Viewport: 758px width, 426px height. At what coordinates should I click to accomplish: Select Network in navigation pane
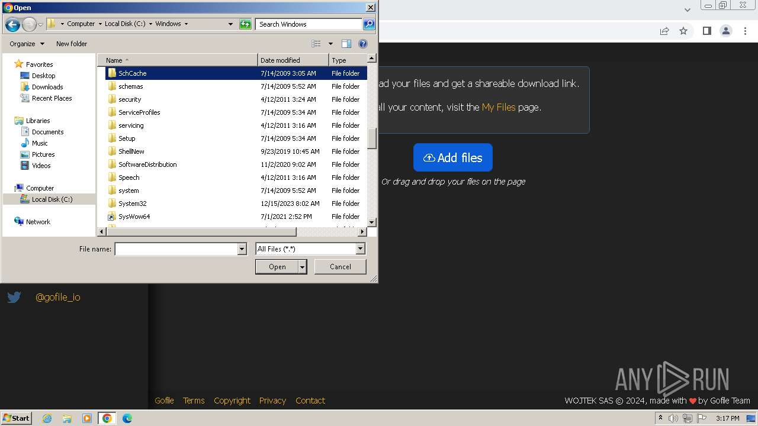click(38, 222)
